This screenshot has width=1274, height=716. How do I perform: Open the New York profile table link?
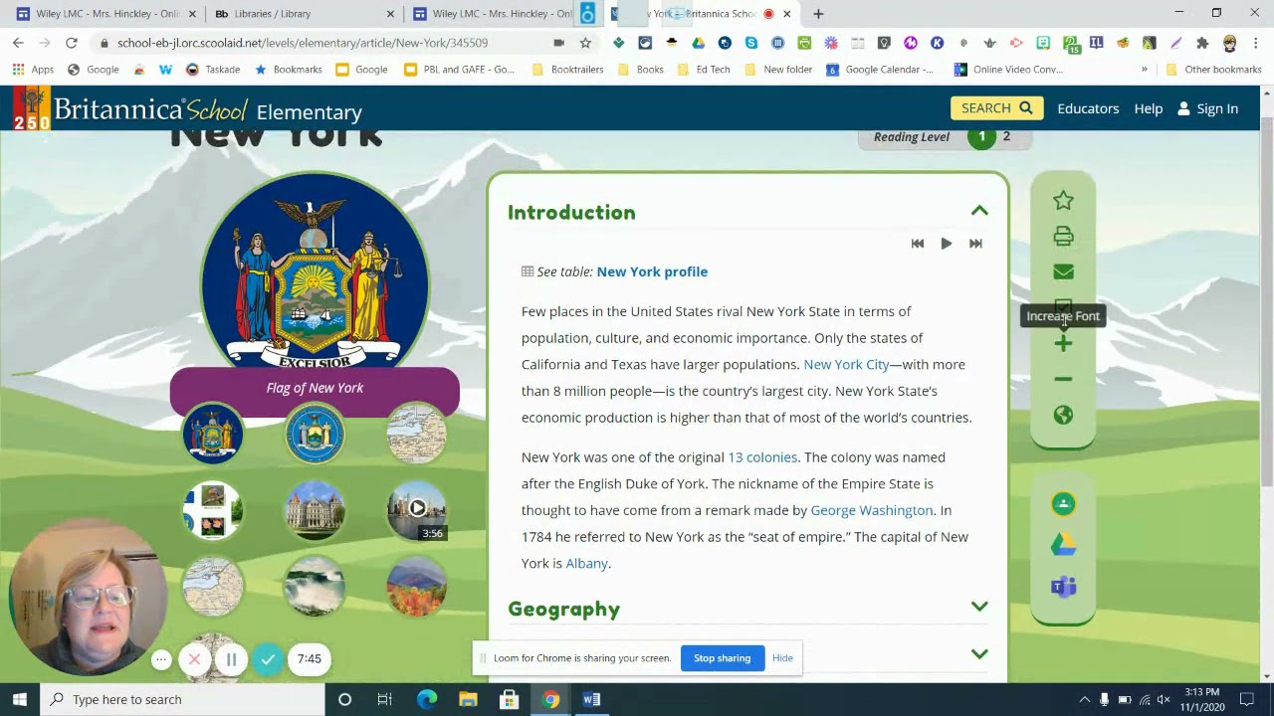[x=652, y=271]
